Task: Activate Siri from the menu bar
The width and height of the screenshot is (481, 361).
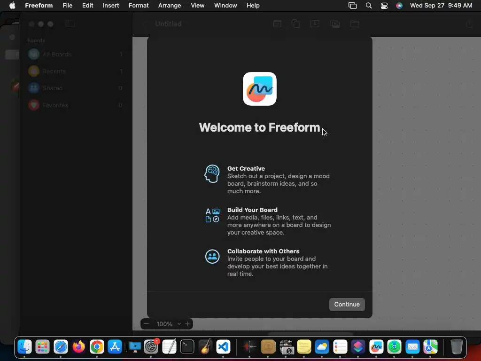Action: 399,6
